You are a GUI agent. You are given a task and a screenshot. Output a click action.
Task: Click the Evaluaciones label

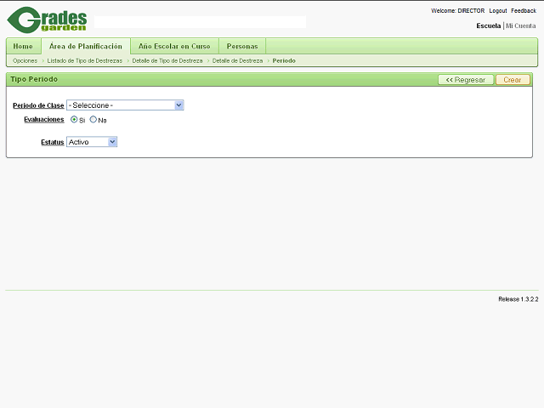click(44, 119)
